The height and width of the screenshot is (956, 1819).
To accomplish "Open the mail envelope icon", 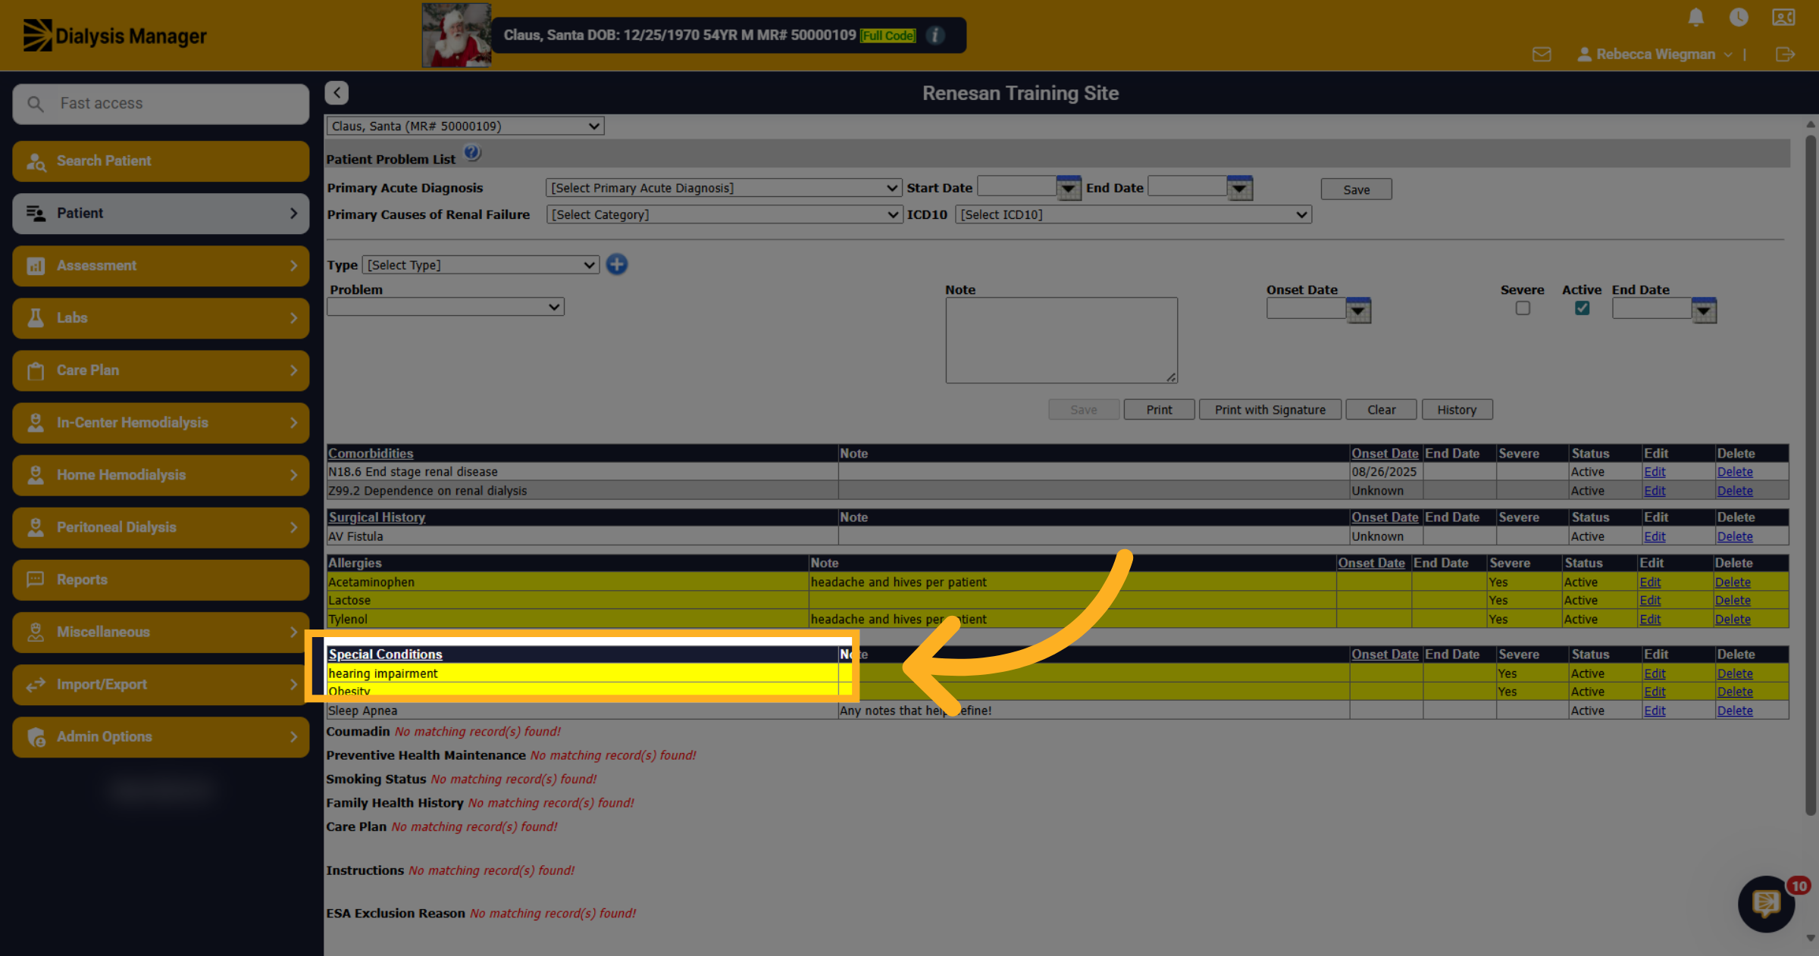I will [1542, 55].
